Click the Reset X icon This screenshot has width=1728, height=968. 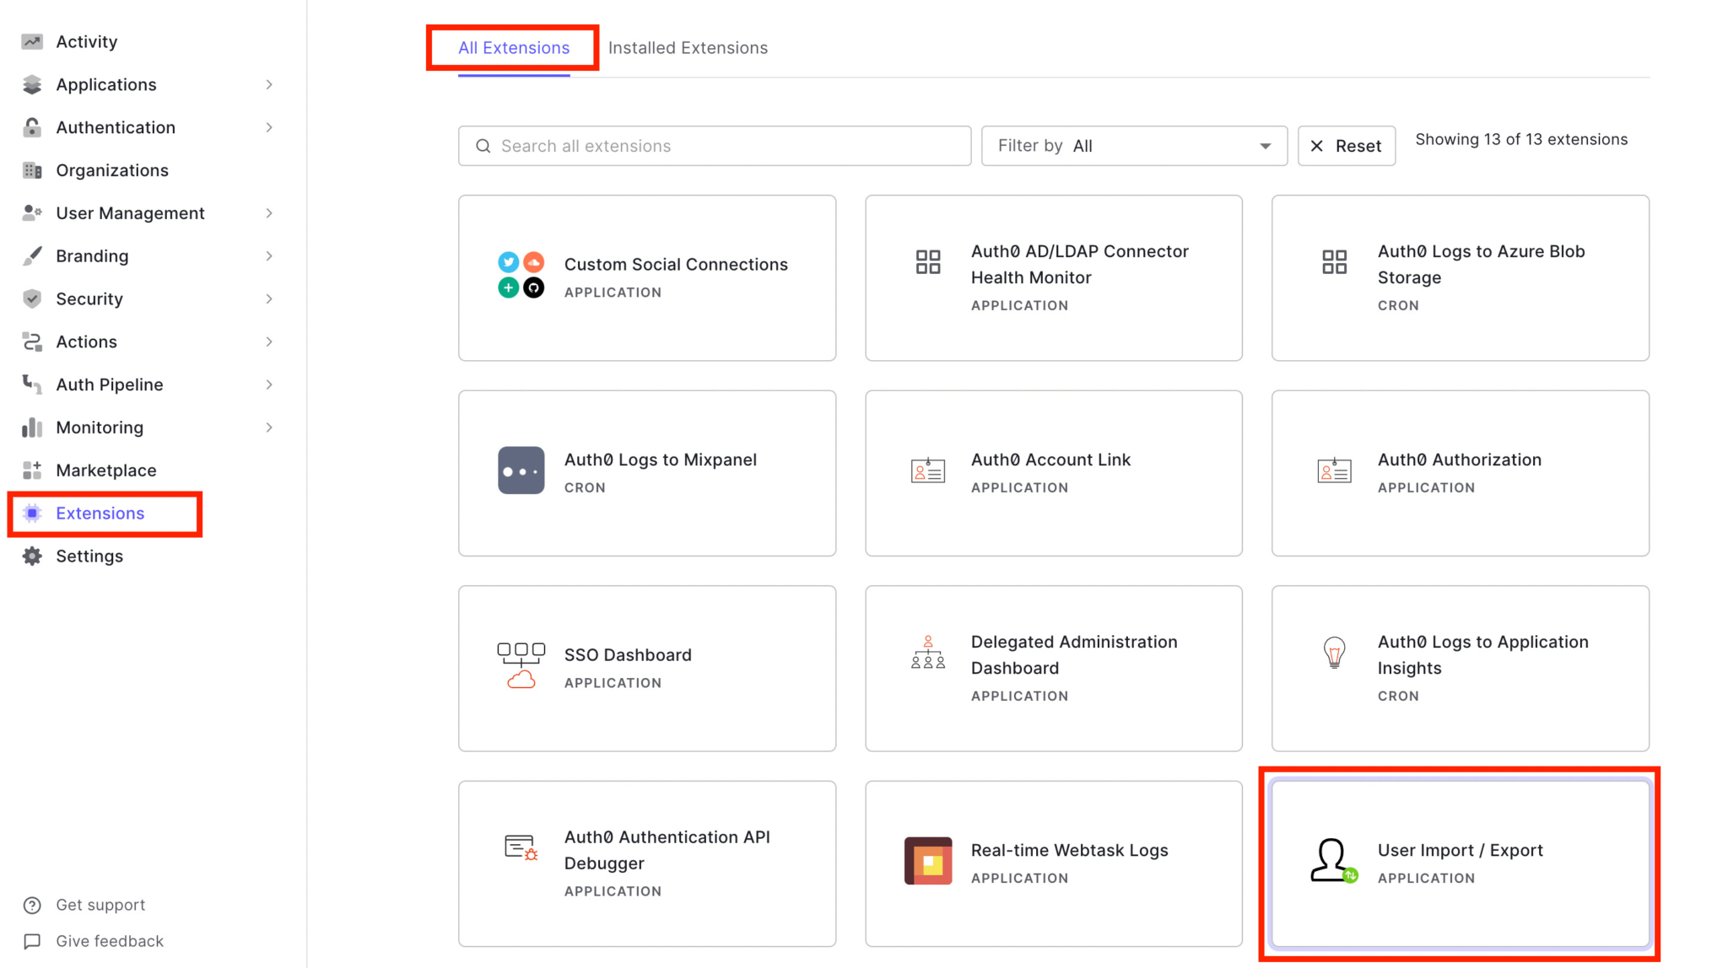(1316, 146)
